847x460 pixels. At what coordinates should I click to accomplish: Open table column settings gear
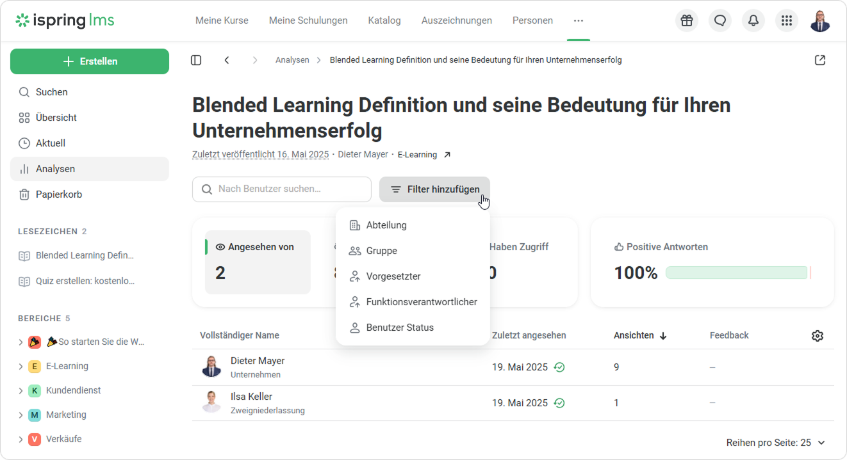(817, 336)
